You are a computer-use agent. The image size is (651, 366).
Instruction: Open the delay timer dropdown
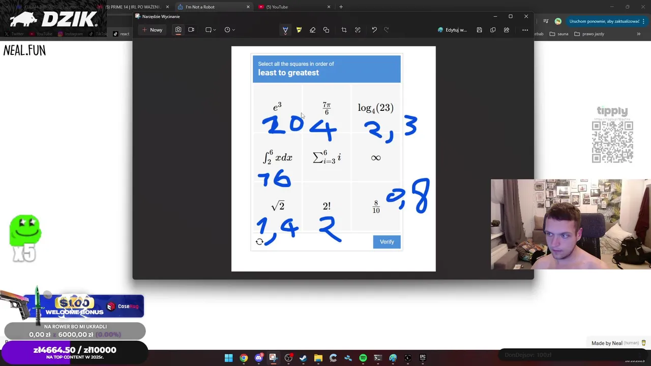(229, 30)
